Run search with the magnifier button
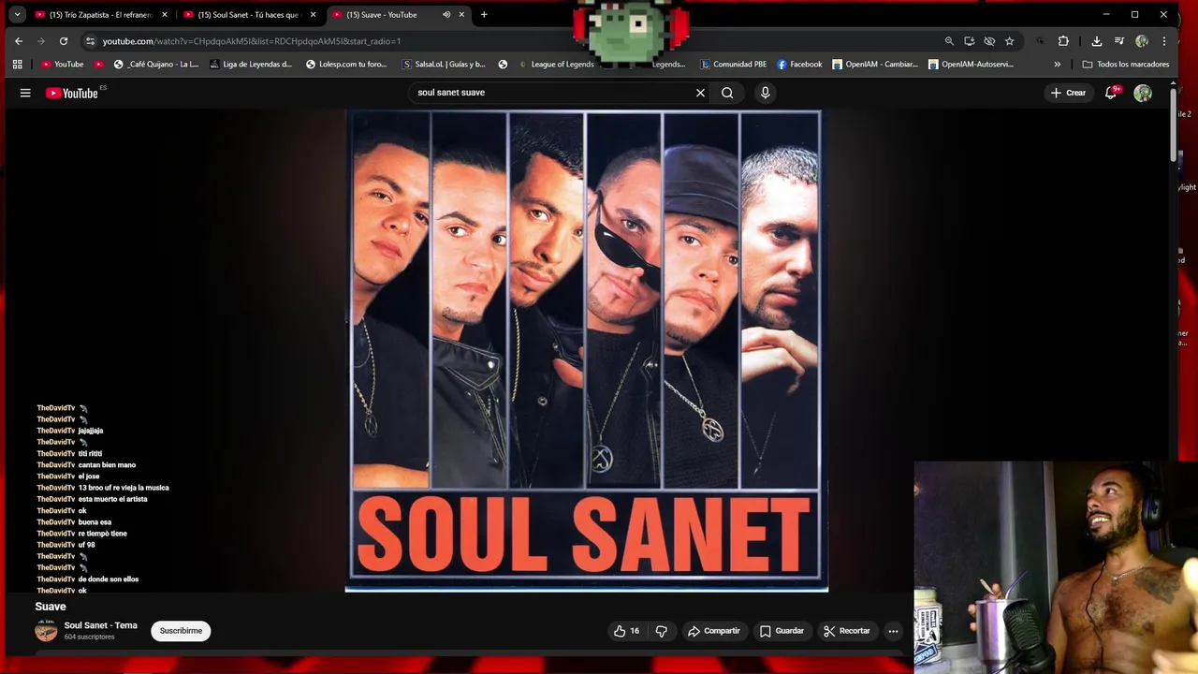This screenshot has width=1198, height=674. [x=727, y=93]
